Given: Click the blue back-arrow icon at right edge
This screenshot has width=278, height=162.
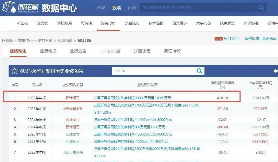Looking at the screenshot, I should click(276, 71).
